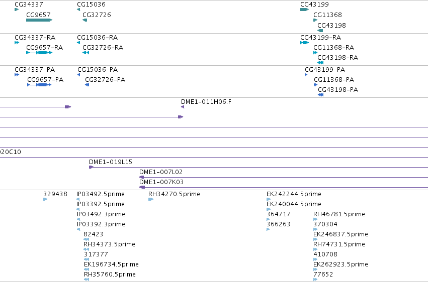
Task: Select transcript label CG34337-RA
Action: (x=35, y=38)
